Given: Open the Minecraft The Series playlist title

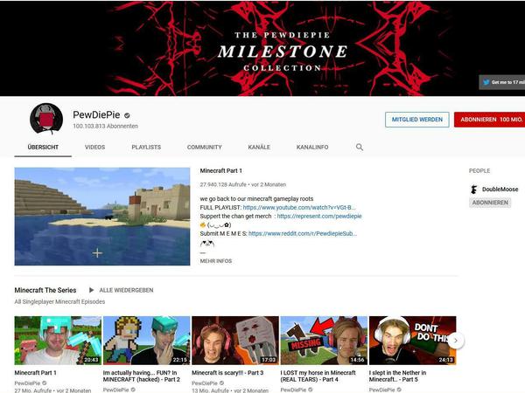Looking at the screenshot, I should 45,290.
